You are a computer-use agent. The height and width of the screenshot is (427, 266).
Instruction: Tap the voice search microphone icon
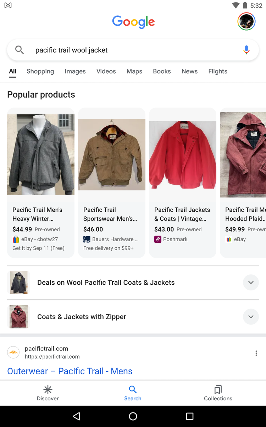[x=246, y=50]
